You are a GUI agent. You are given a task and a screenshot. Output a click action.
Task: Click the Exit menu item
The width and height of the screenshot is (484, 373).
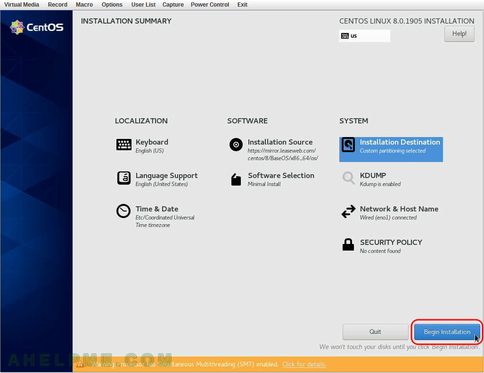pyautogui.click(x=242, y=5)
